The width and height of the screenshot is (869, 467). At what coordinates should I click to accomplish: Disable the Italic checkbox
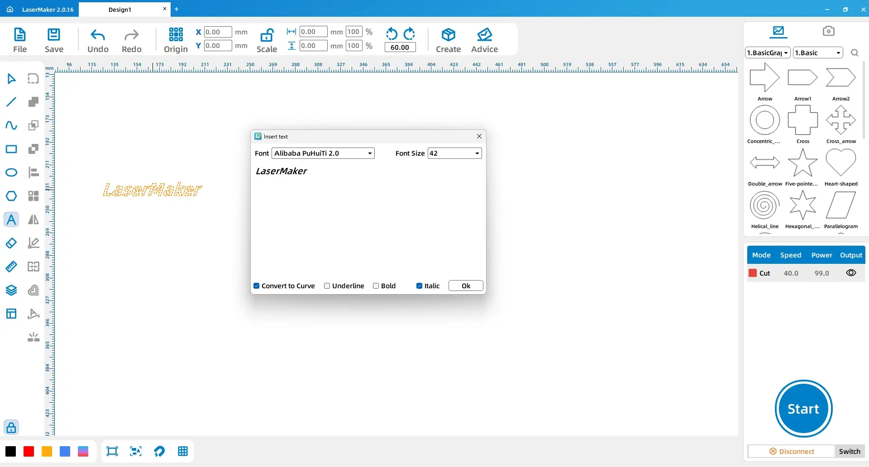419,286
